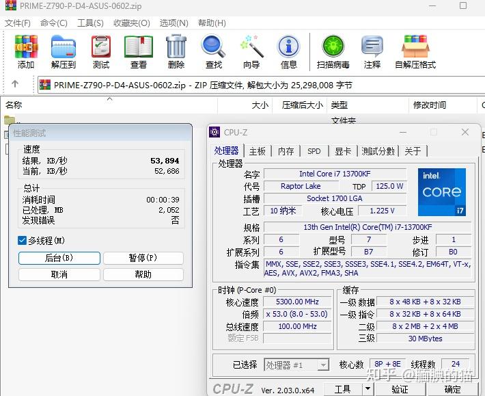Click the 插槽 value Socket 1700 LGA
This screenshot has width=485, height=396.
(x=335, y=198)
